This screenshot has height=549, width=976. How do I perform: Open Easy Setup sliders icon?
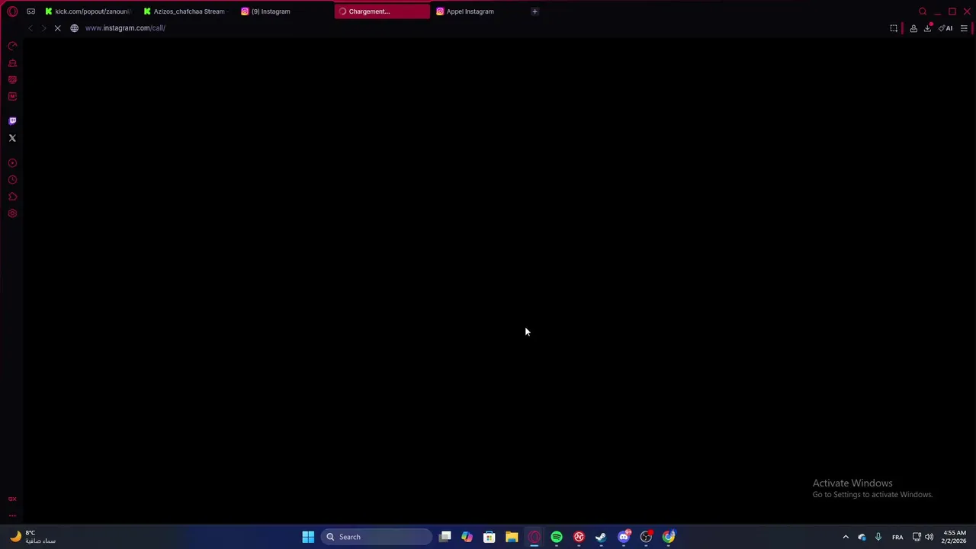[964, 28]
